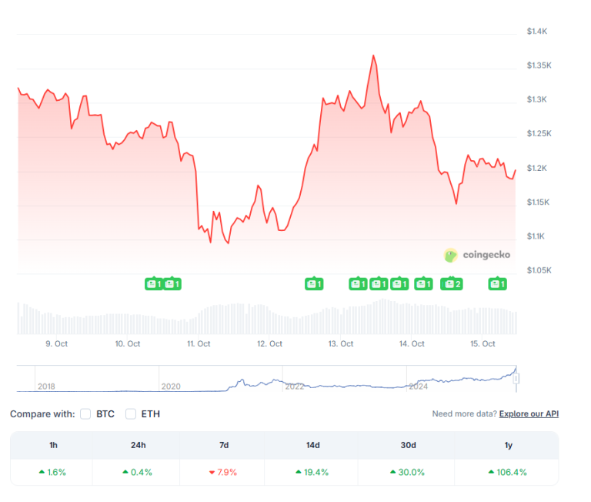Screen dimensions: 591x502
Task: Click the $1.1K price axis label
Action: (536, 236)
